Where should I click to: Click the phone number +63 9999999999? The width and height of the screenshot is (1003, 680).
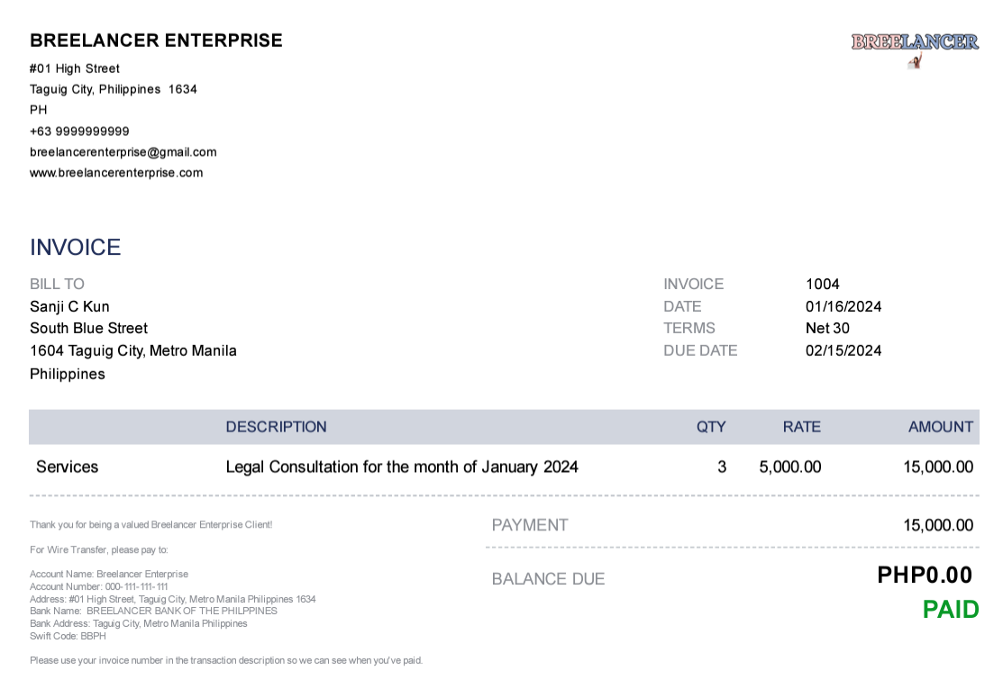pyautogui.click(x=79, y=131)
